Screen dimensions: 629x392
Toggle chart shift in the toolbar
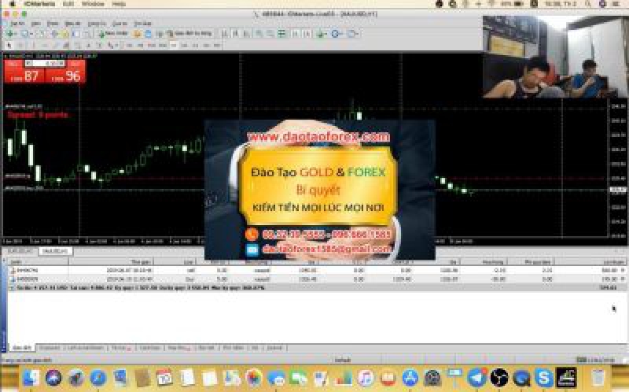pyautogui.click(x=307, y=33)
